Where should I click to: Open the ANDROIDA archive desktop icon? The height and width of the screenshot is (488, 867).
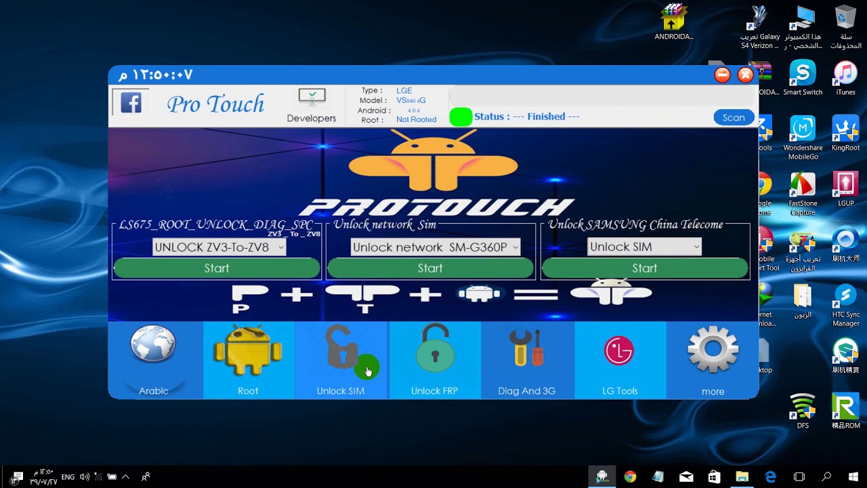[674, 22]
